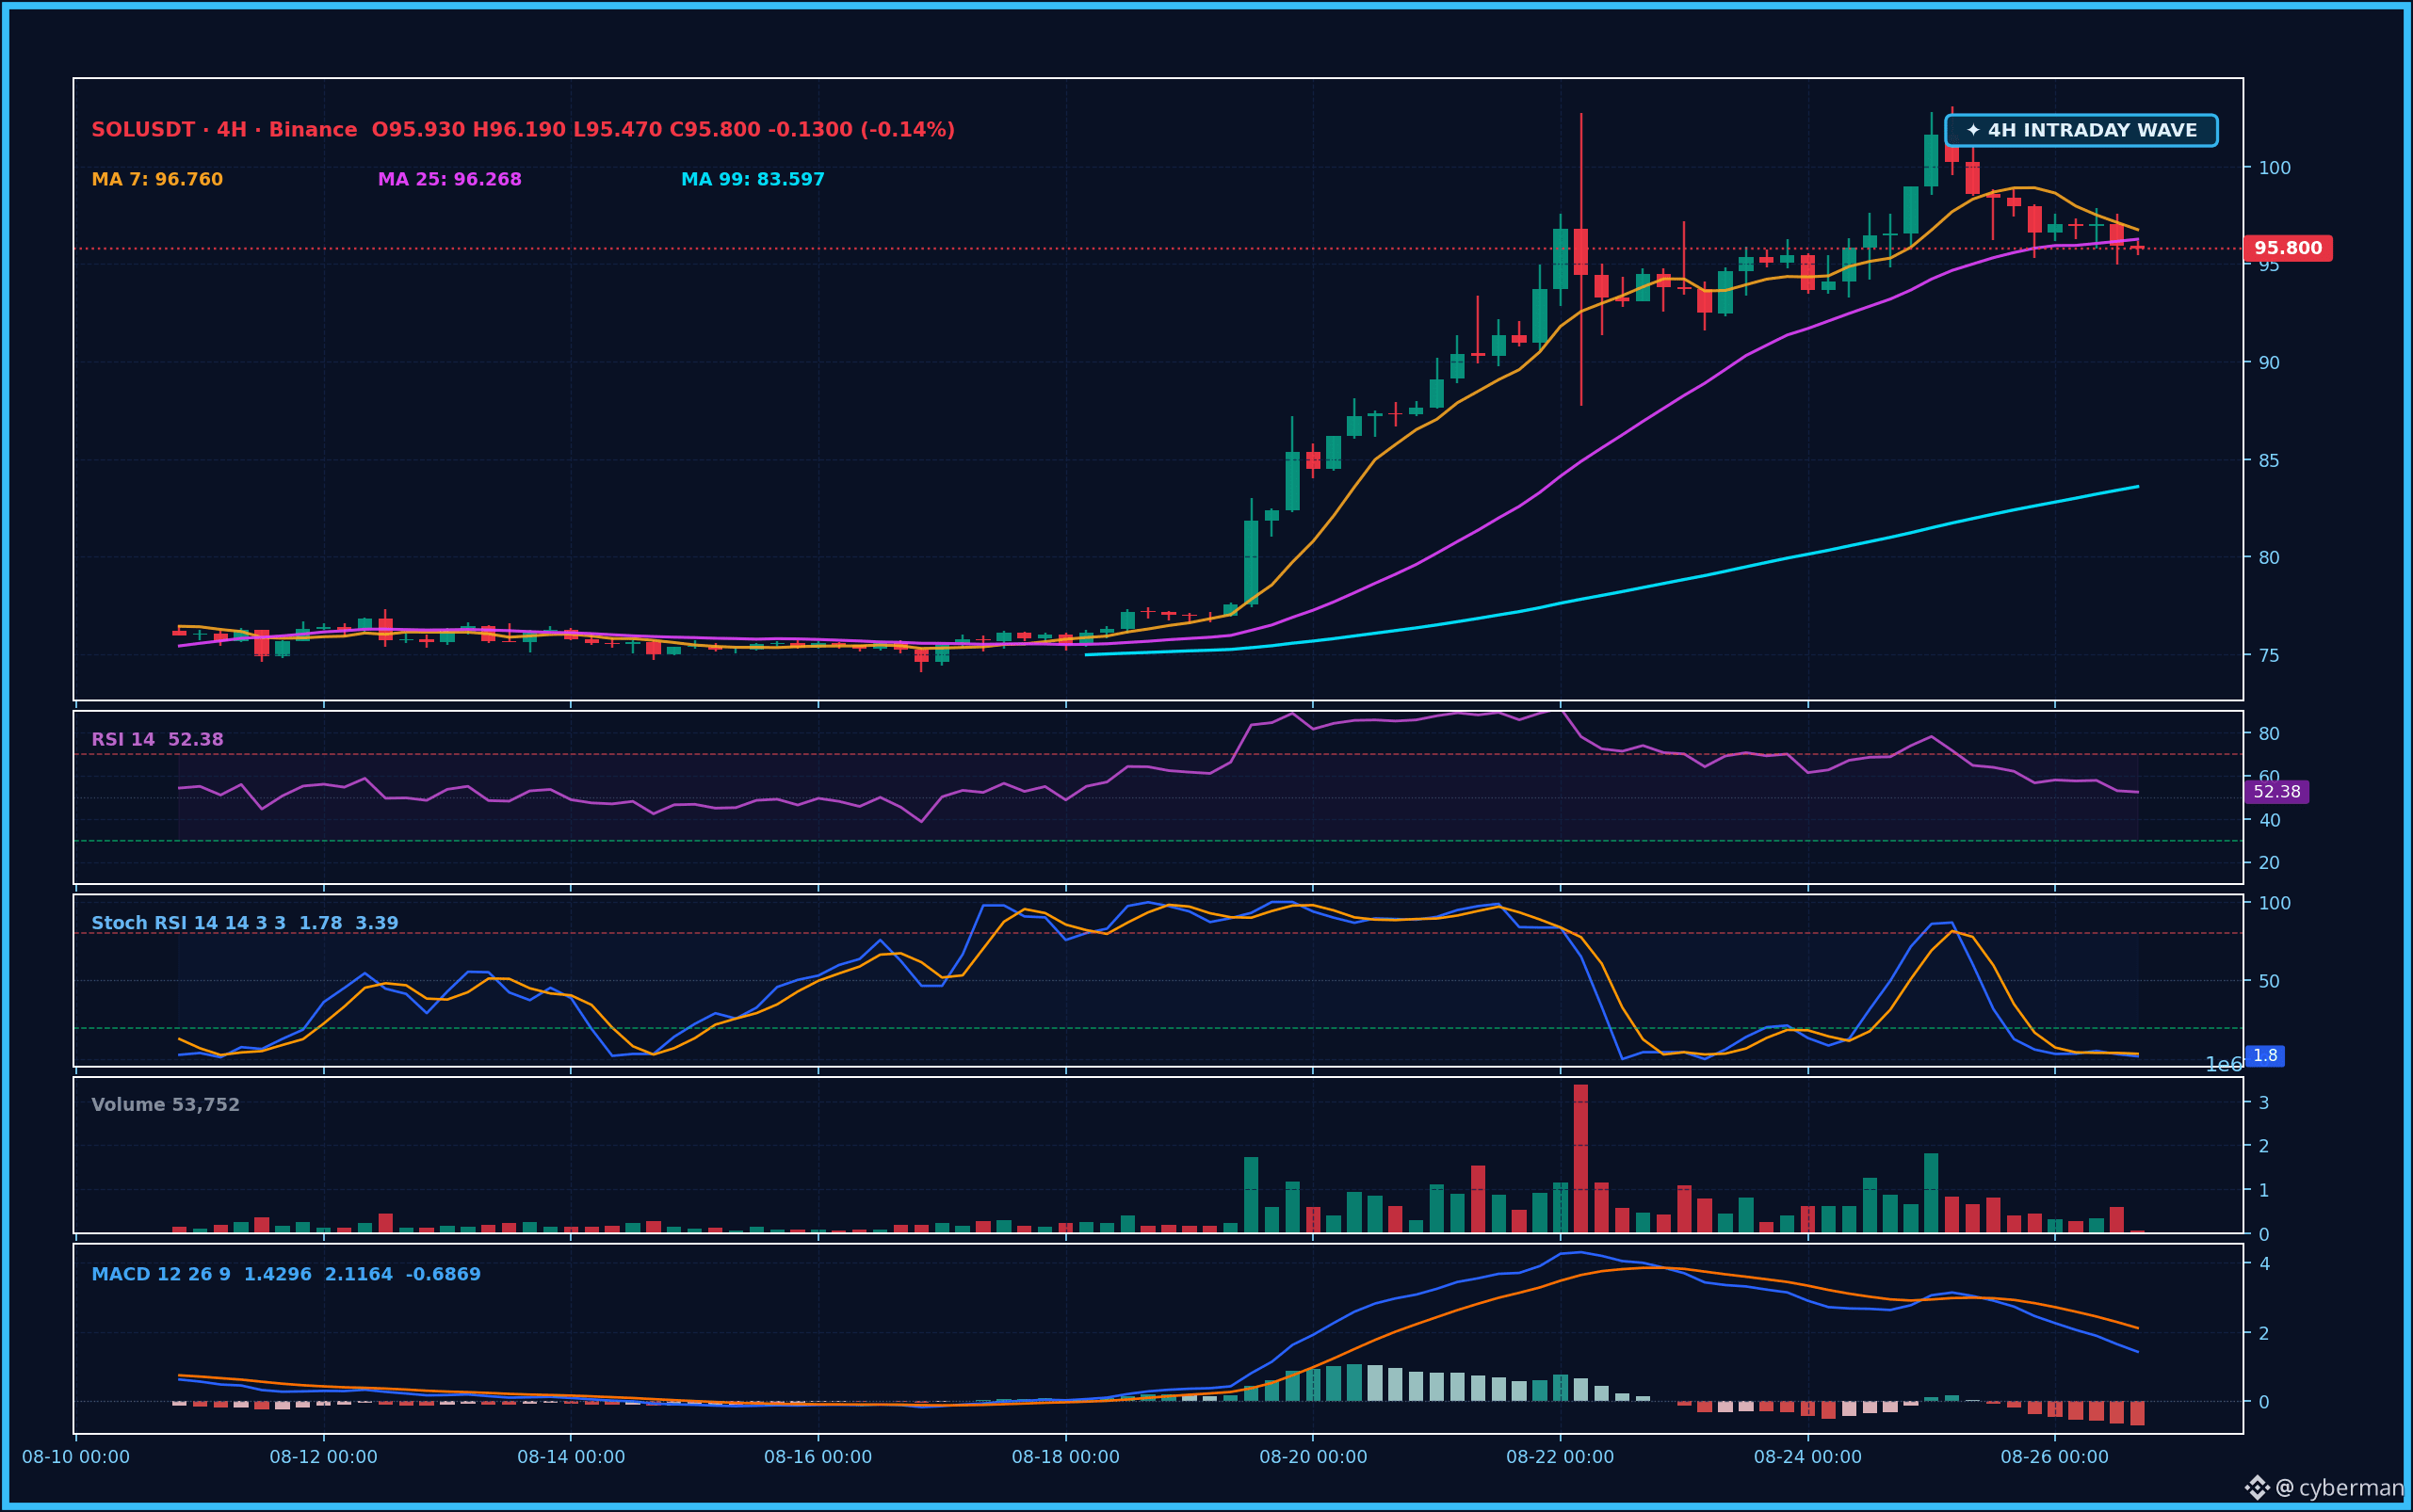Click the 08-26 00:00 date axis label

[x=2055, y=1457]
